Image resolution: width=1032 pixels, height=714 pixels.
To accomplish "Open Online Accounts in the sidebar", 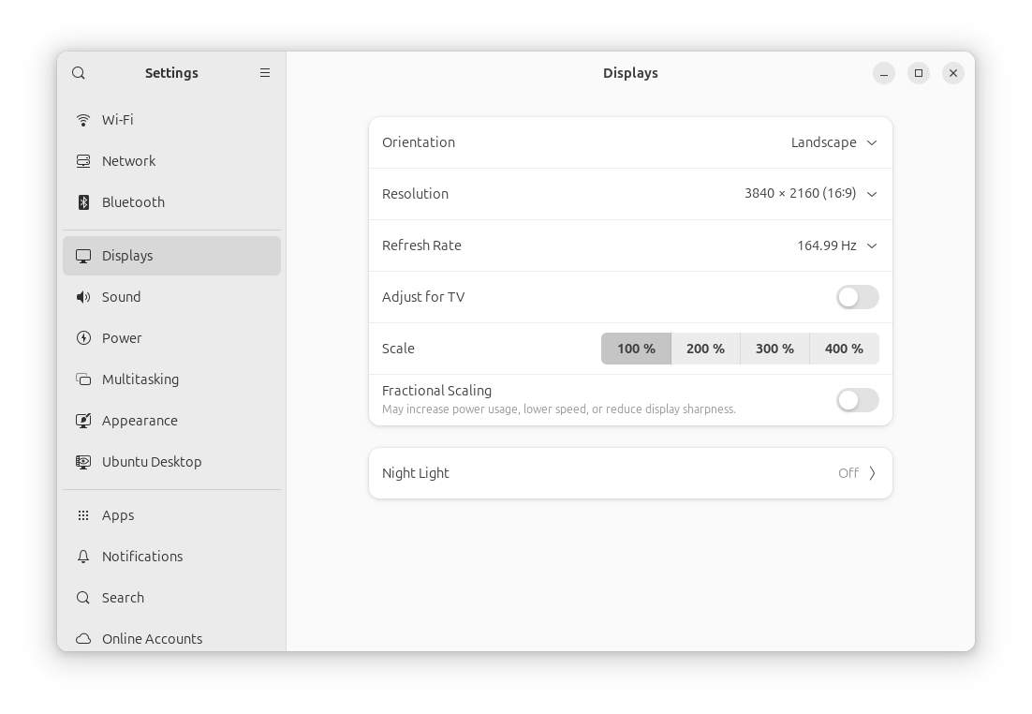I will [152, 638].
